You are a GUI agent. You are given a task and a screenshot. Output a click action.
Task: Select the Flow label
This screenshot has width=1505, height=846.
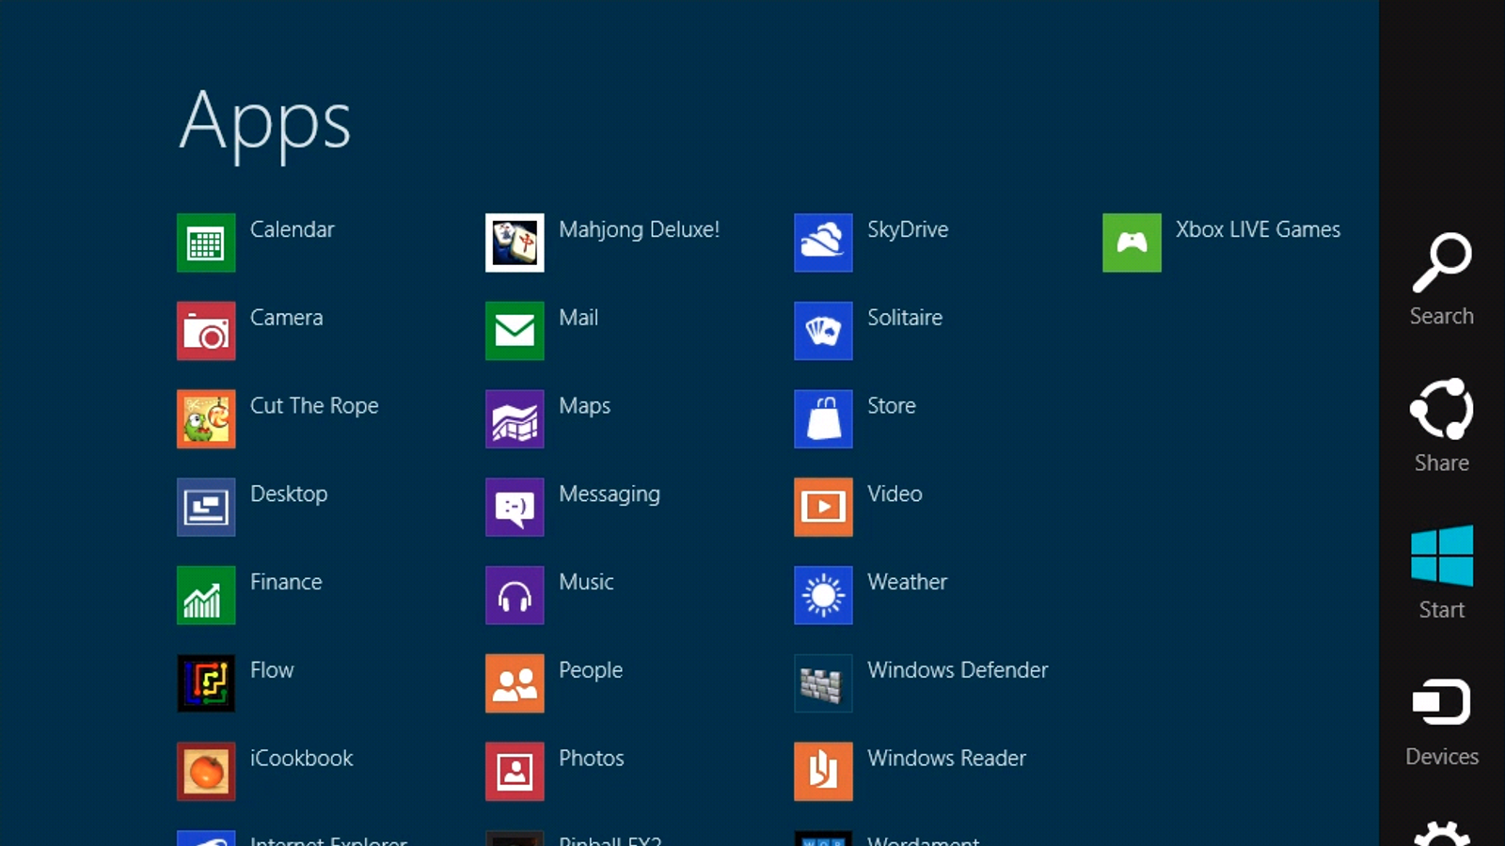[272, 670]
